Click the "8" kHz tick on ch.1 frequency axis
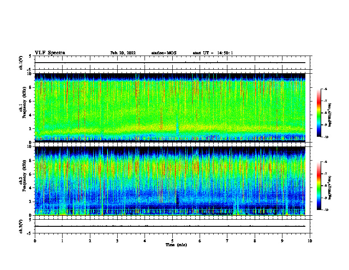This screenshot has width=349, height=270. tap(31, 87)
